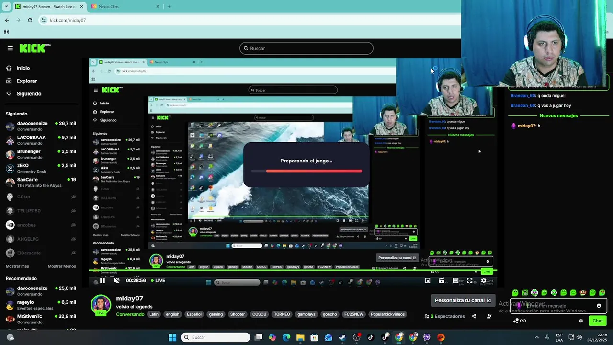Viewport: 613px width, 345px height.
Task: Unmute the stream with the speaker icon
Action: (116, 281)
